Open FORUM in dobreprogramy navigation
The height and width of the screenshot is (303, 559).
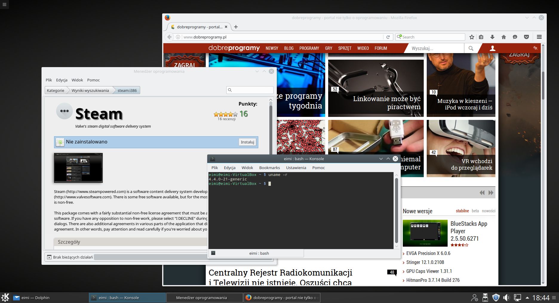[x=381, y=48]
